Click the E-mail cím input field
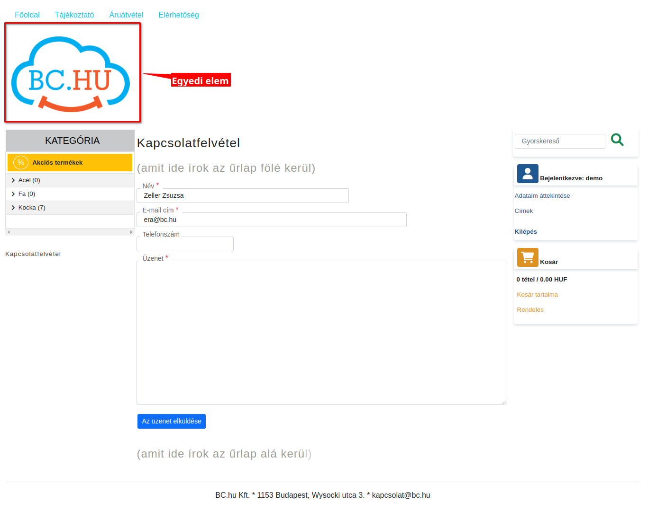Viewport: 648px width, 520px height. point(272,220)
